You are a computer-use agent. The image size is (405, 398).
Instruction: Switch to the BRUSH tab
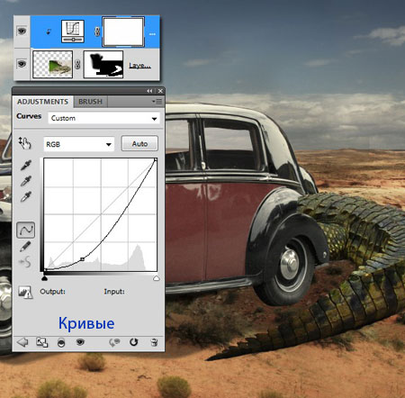coord(90,102)
